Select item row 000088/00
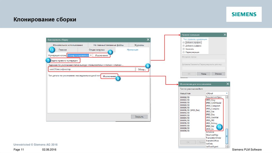The width and height of the screenshot is (272, 153). 185,103
